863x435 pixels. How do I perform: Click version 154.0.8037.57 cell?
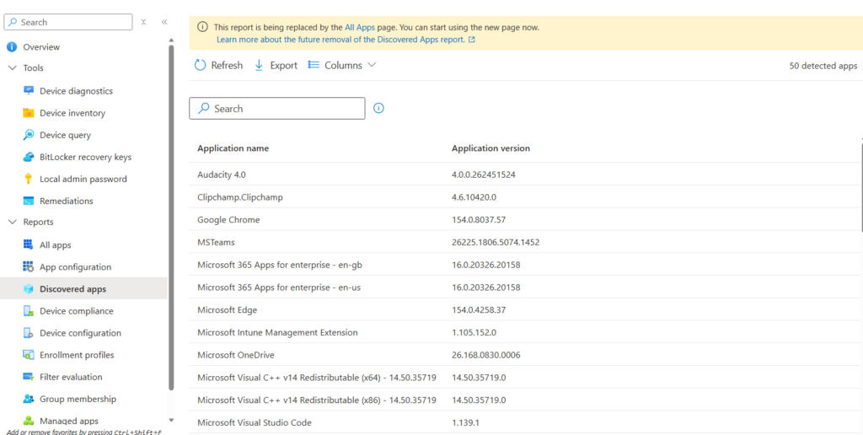click(479, 220)
